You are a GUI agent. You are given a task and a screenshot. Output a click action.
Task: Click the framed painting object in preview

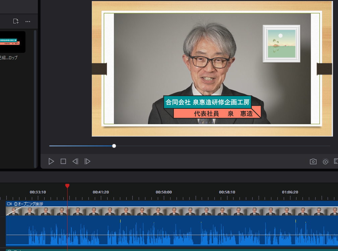(x=281, y=44)
